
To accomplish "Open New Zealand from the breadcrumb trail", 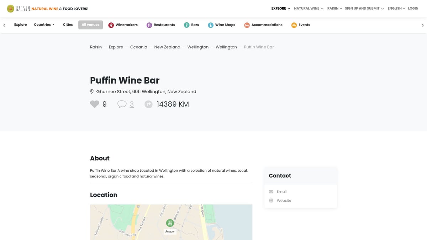I will tap(167, 47).
